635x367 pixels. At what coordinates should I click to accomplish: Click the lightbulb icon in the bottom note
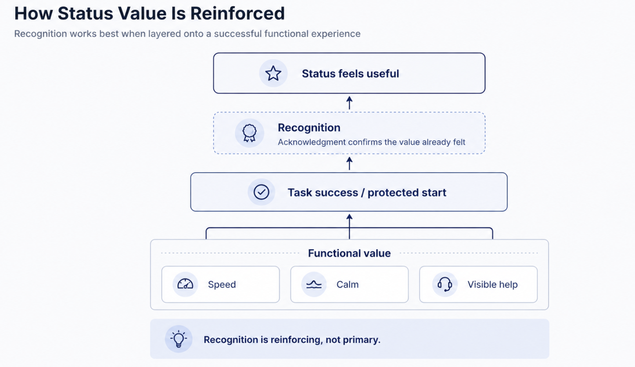[179, 339]
